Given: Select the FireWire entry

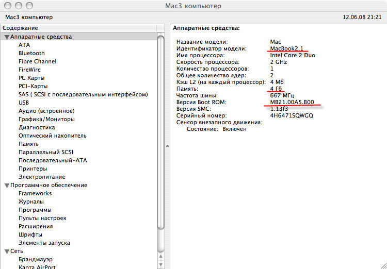Looking at the screenshot, I should (29, 70).
